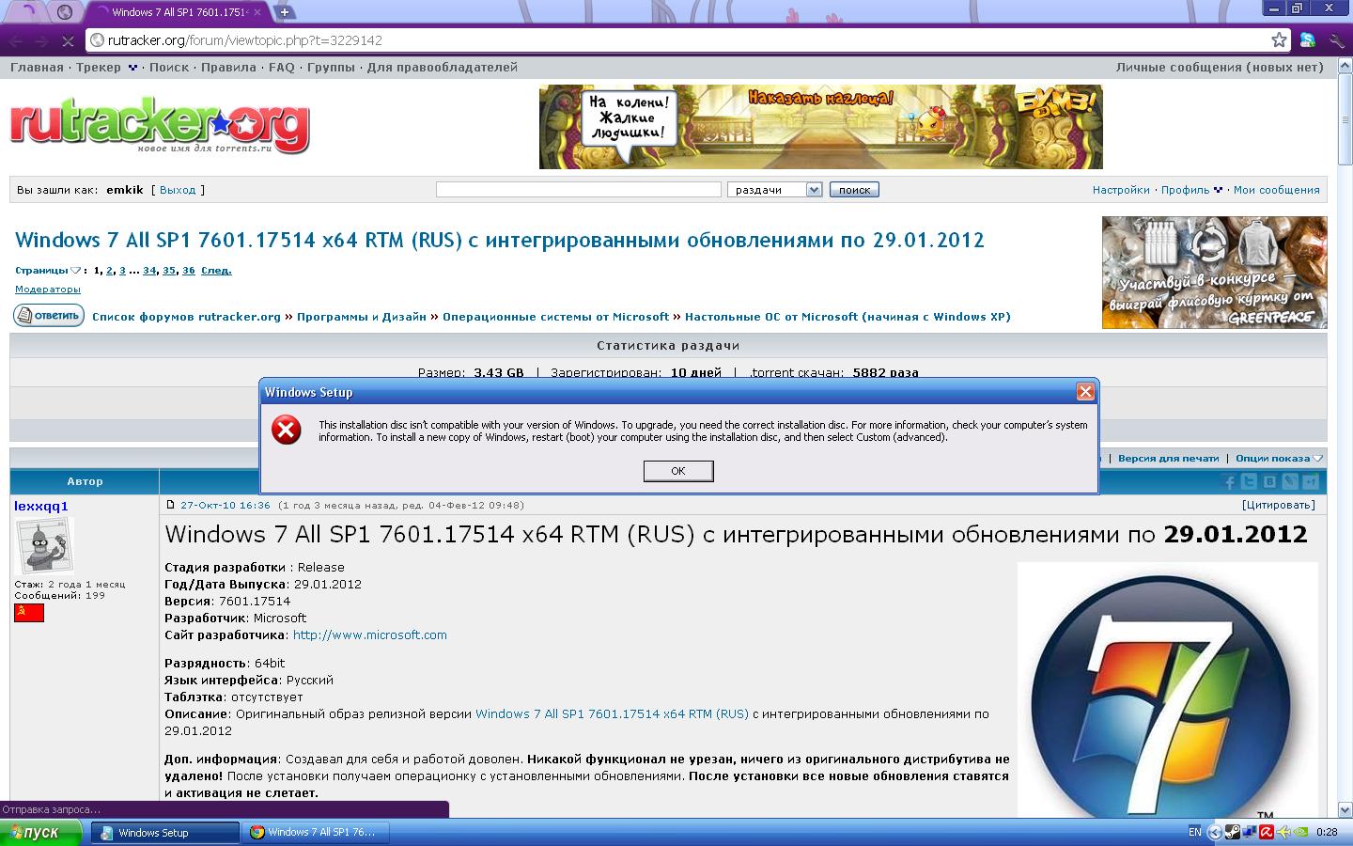Open Мои сообщения link

tap(1276, 190)
